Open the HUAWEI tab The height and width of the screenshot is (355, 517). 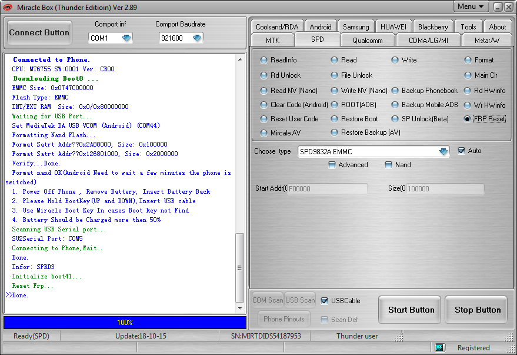[x=393, y=26]
